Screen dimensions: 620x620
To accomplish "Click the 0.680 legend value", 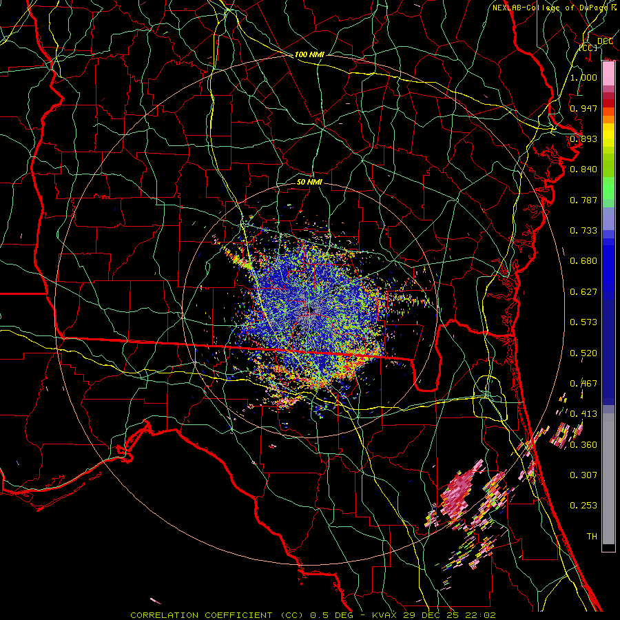I will click(x=583, y=261).
